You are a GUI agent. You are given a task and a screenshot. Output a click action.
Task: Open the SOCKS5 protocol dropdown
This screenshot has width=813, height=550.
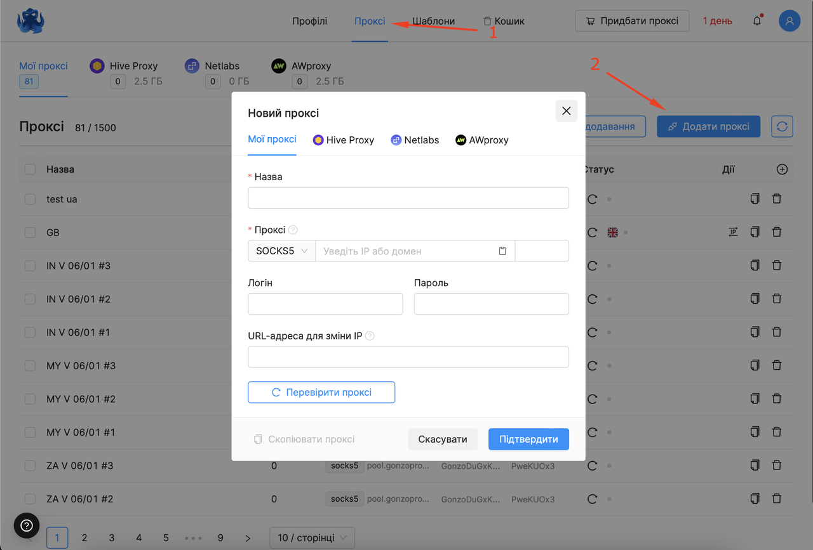click(281, 251)
